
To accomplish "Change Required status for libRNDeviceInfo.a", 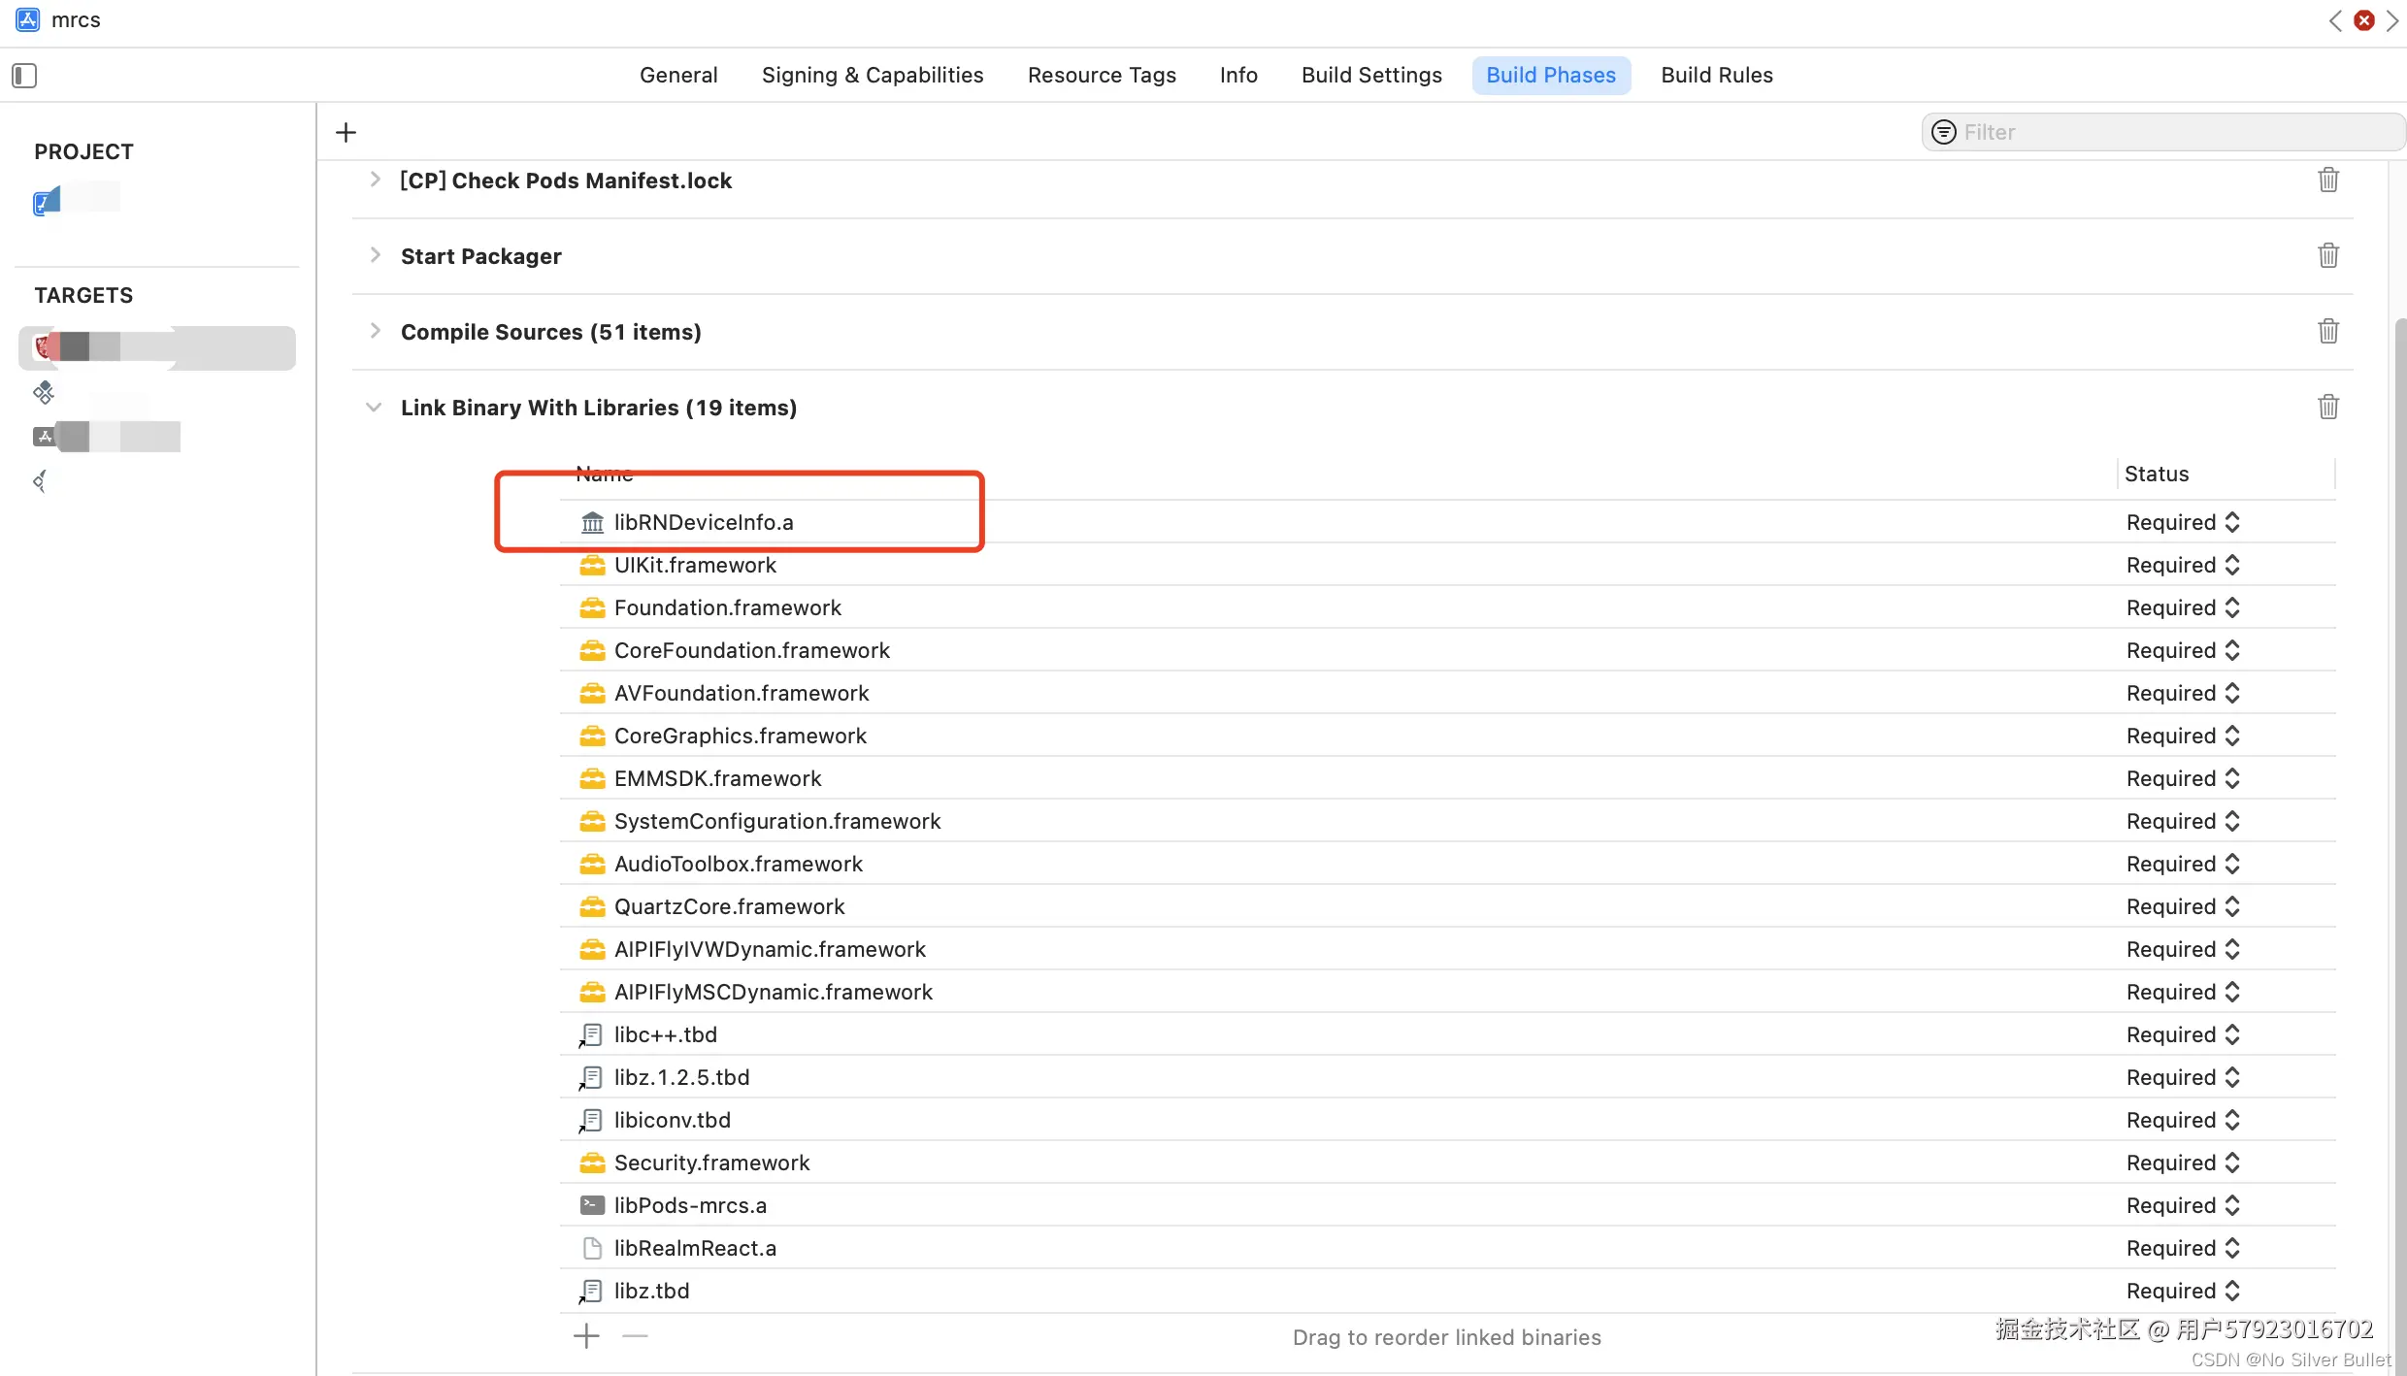I will pyautogui.click(x=2183, y=522).
